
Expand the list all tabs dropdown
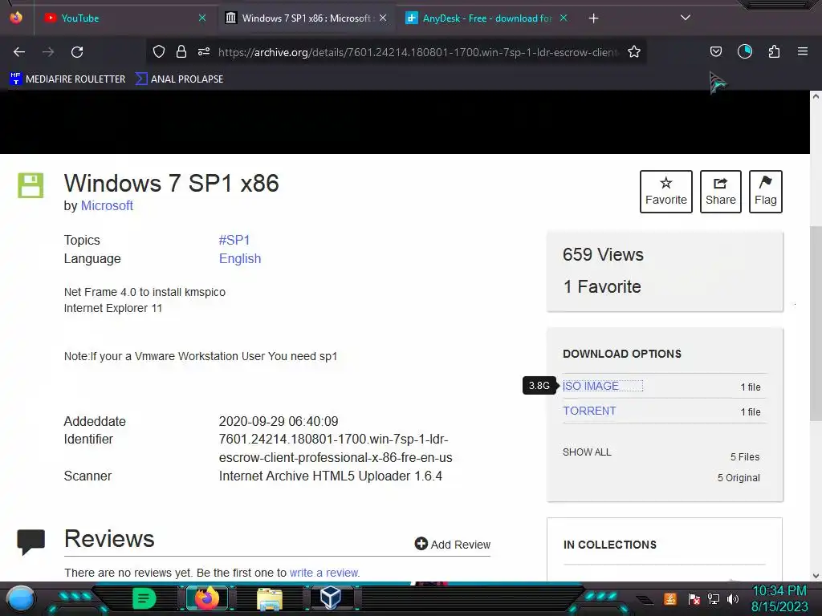click(x=686, y=18)
